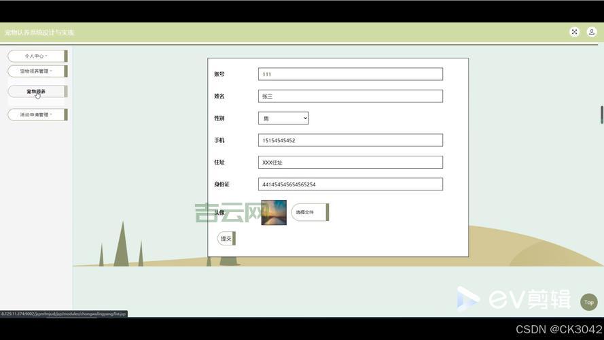Click the site title in the header
The image size is (604, 340).
39,33
